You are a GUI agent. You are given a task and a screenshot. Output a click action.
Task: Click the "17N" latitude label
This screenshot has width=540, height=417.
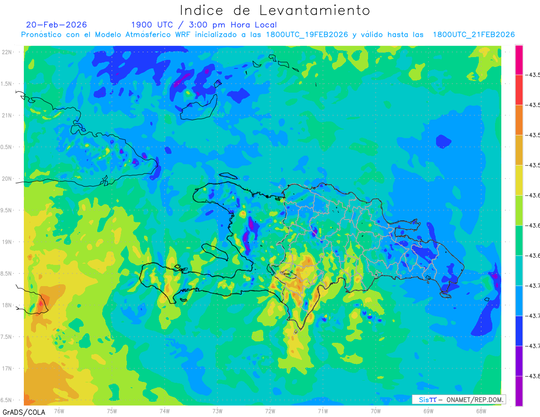point(7,368)
